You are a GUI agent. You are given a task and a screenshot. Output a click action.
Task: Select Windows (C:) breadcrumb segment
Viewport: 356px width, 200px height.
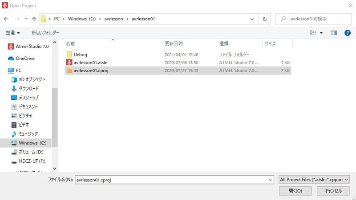82,19
